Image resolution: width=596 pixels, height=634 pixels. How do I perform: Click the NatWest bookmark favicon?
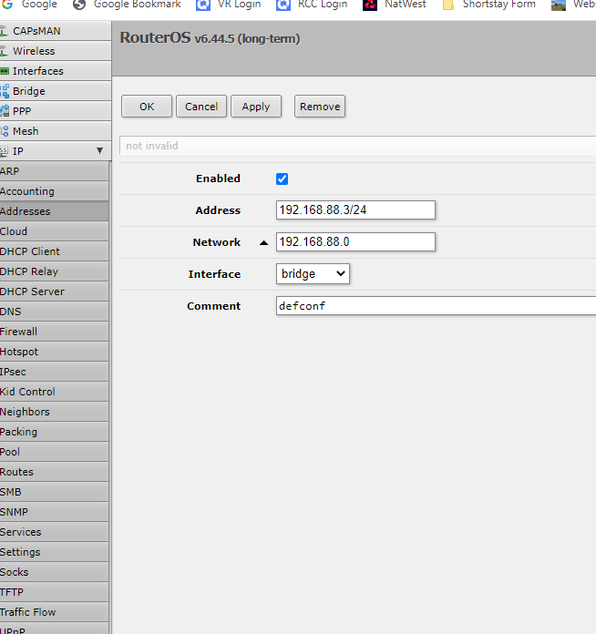pos(370,5)
